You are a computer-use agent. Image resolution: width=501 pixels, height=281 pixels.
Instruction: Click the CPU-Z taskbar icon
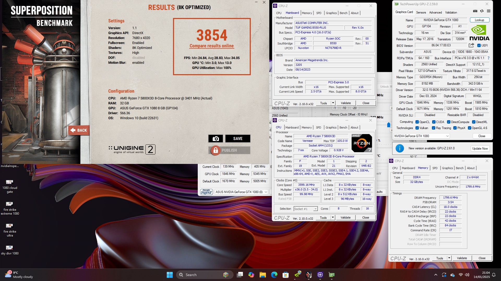pyautogui.click(x=320, y=275)
